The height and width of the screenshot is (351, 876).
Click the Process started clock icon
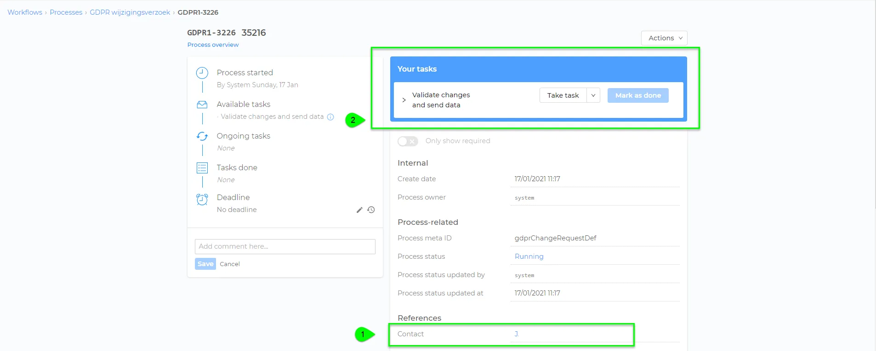(x=202, y=73)
